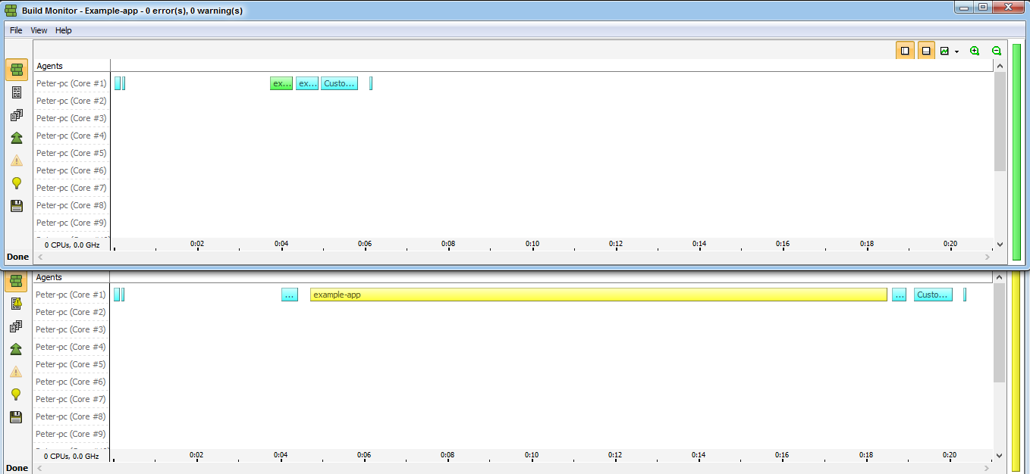1030x474 pixels.
Task: Open the graph options dropdown arrow
Action: pos(956,51)
